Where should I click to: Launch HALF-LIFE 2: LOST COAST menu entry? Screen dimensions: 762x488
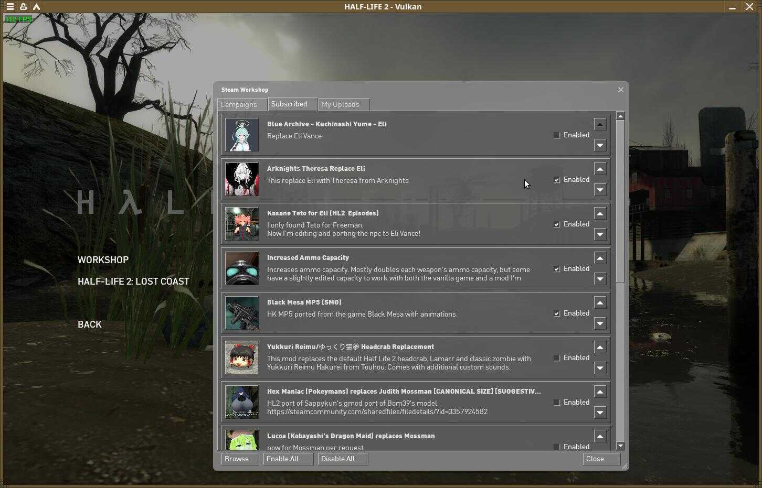coord(133,281)
